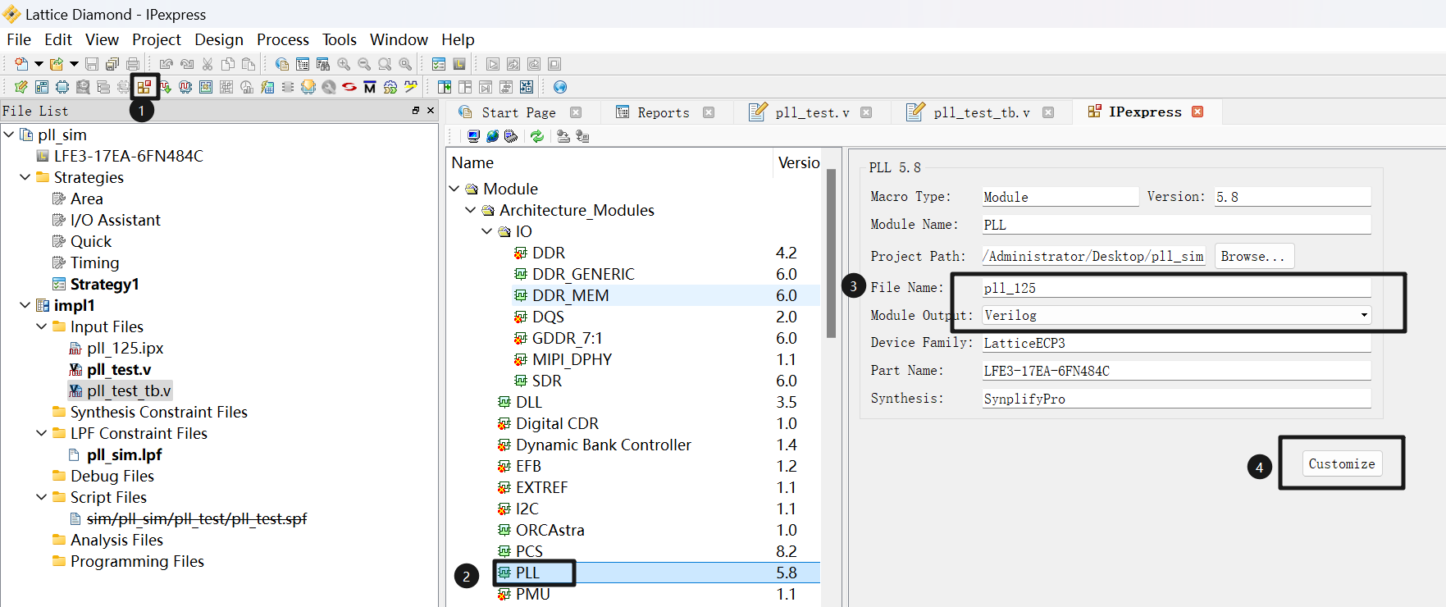
Task: Click the Cut scissors icon
Action: (208, 64)
